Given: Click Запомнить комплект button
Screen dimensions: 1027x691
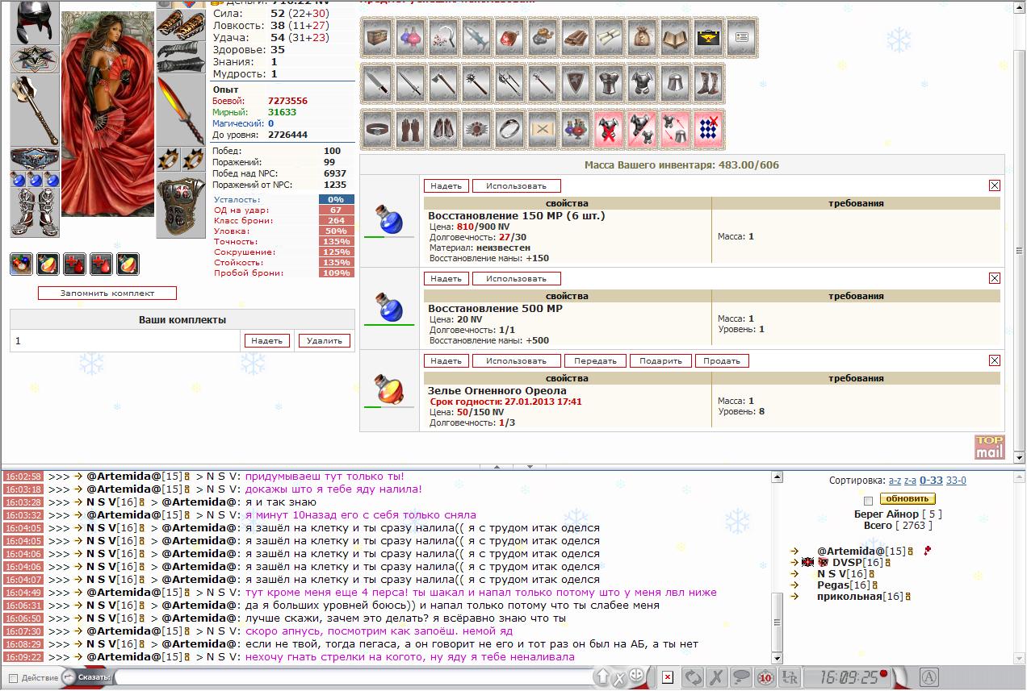Looking at the screenshot, I should tap(107, 293).
